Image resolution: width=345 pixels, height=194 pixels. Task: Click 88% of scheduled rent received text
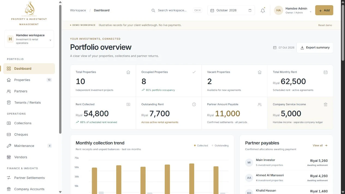[x=98, y=122]
